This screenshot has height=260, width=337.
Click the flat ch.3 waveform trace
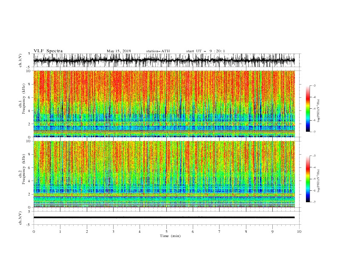[164, 218]
